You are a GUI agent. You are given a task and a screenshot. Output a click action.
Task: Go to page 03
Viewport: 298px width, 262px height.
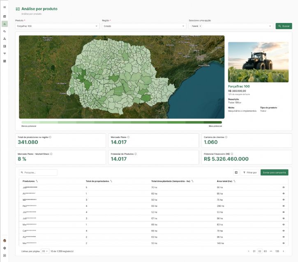click(265, 251)
